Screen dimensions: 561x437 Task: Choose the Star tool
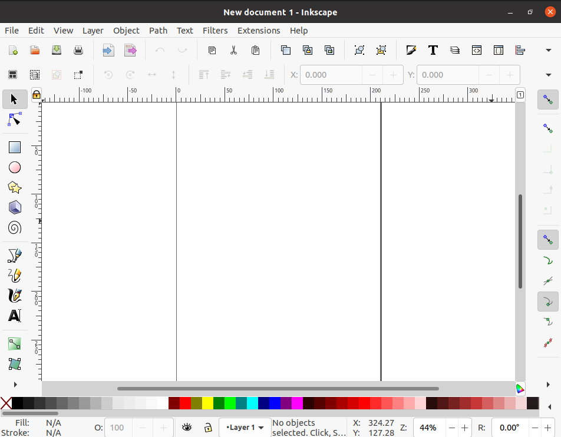click(14, 187)
